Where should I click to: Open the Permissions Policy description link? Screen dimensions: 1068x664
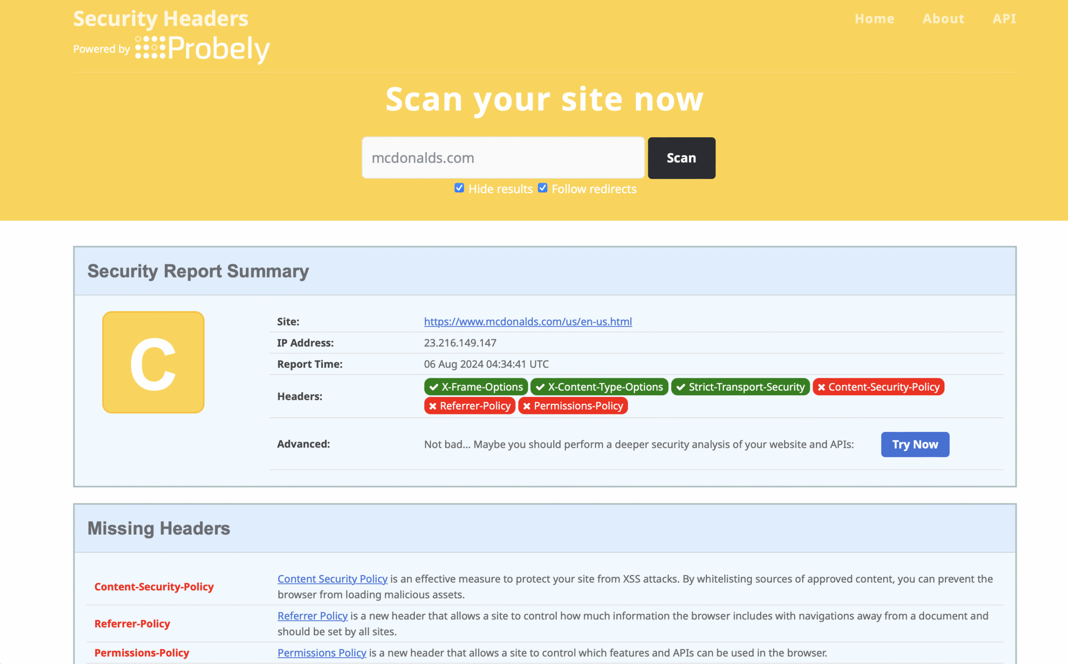point(322,653)
